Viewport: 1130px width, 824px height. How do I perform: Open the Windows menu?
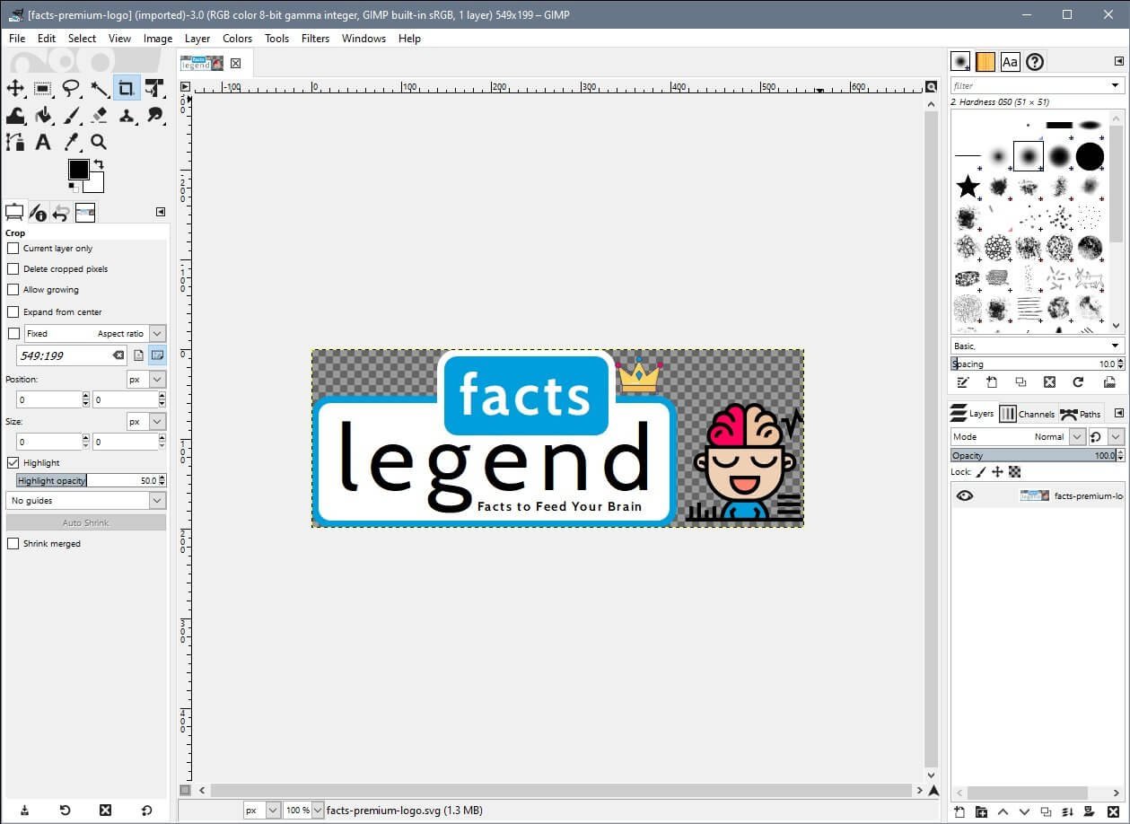[x=364, y=39]
